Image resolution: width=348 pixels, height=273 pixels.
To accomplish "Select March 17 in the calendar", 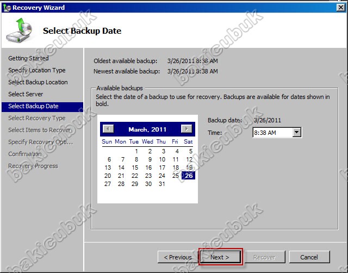I will click(162, 167).
